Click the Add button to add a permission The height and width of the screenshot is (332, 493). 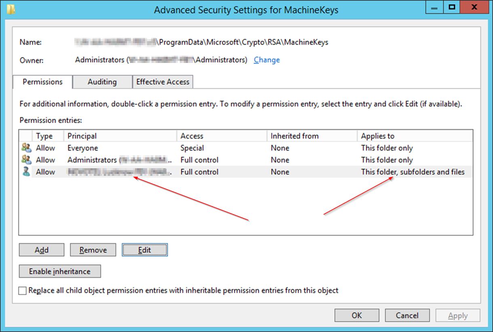pos(41,250)
